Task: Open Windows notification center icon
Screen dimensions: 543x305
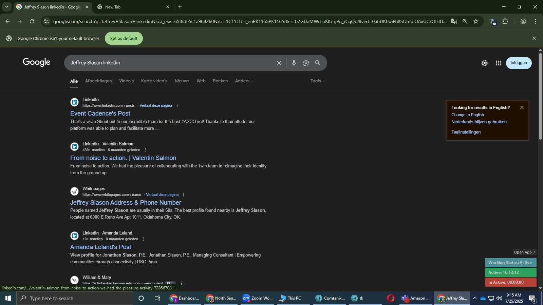Action: pyautogui.click(x=533, y=298)
